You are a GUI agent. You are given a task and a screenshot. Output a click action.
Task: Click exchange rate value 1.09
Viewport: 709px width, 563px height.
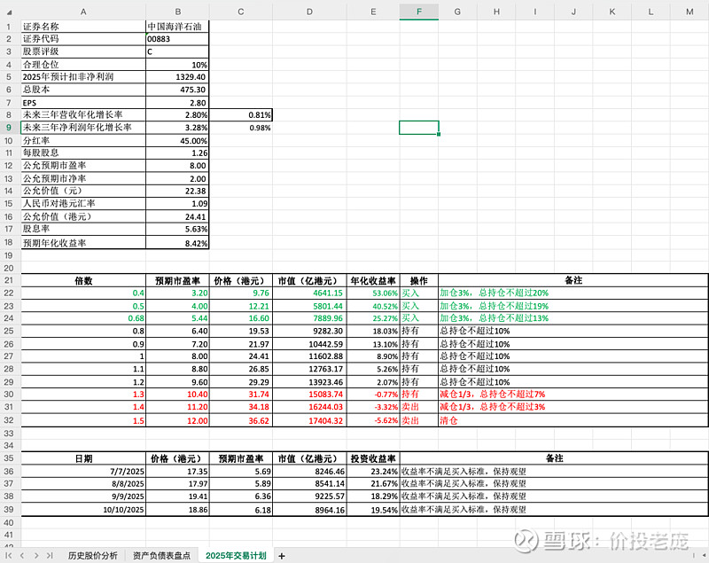pyautogui.click(x=178, y=204)
